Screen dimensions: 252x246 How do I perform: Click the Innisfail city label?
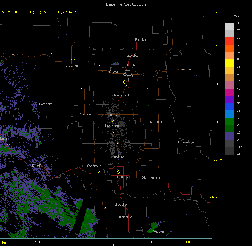point(121,95)
